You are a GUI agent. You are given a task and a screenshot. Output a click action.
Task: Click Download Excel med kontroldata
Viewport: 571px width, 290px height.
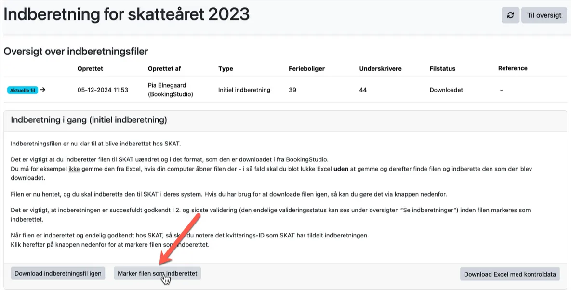510,274
